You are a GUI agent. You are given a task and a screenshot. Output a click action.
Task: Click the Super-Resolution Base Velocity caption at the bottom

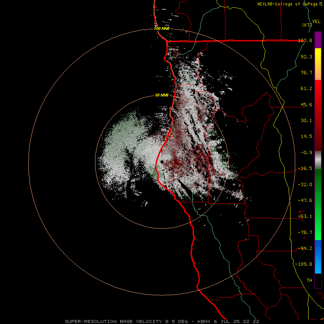[162, 321]
